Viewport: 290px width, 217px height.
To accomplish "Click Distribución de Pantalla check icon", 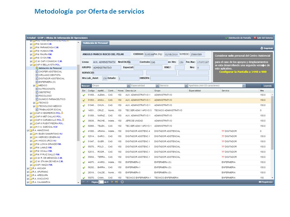I will [x=227, y=38].
